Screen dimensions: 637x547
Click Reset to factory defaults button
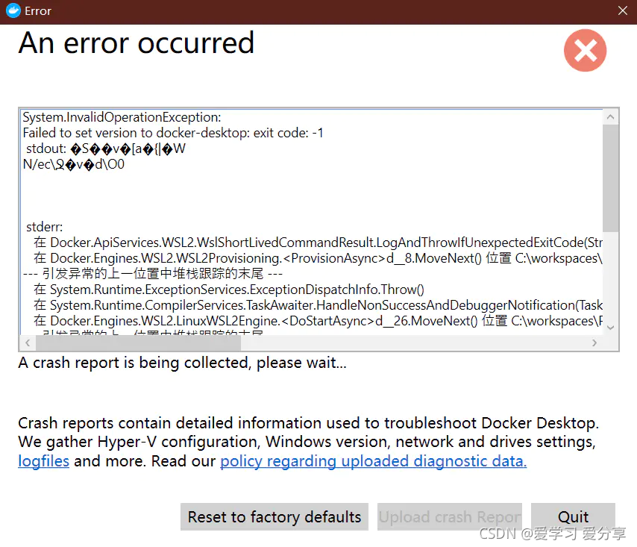click(274, 516)
